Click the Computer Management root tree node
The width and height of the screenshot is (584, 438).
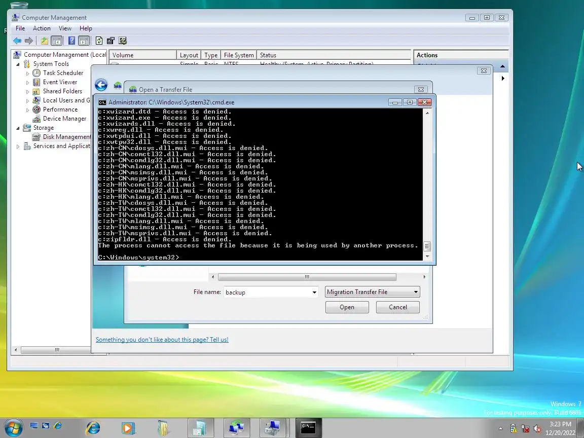[x=60, y=55]
